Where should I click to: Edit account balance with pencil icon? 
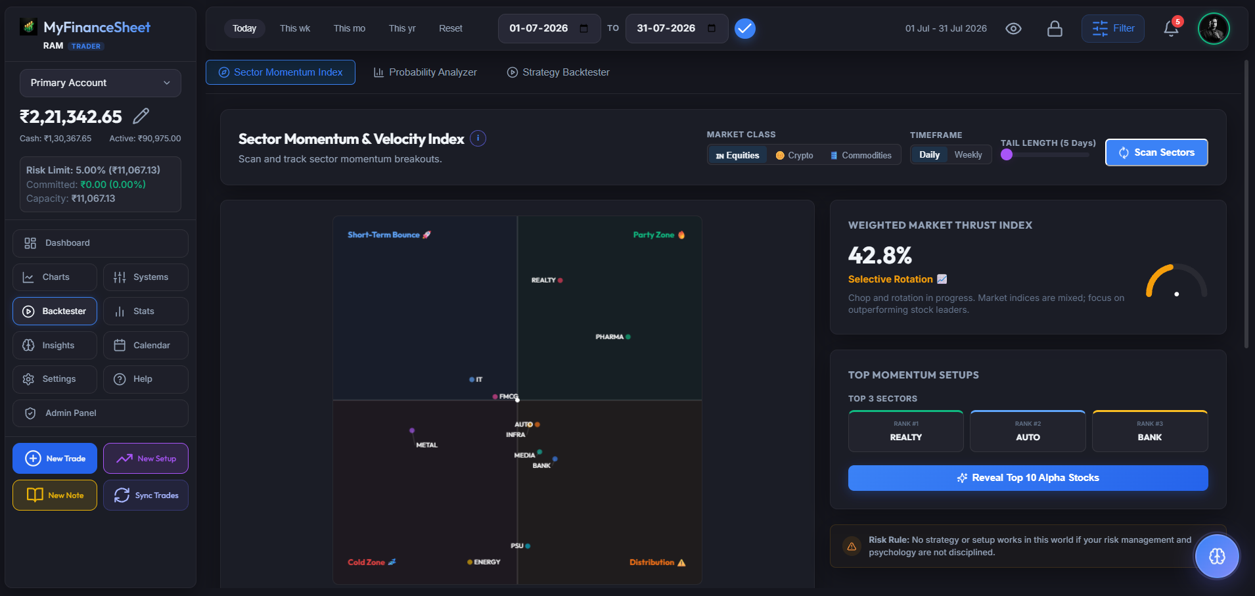pos(141,116)
